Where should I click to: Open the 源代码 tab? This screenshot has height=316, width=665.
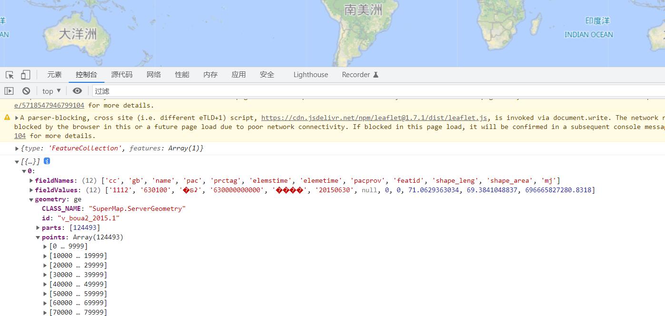click(122, 75)
